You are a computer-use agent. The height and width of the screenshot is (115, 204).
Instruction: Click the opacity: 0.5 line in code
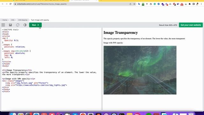tap(11, 41)
